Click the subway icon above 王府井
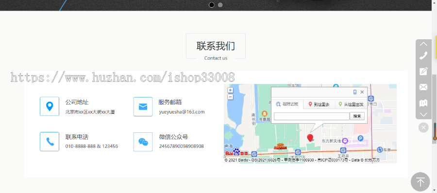The image size is (437, 193). (x=343, y=150)
